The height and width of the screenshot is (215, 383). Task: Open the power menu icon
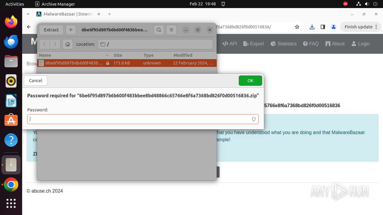(375, 4)
